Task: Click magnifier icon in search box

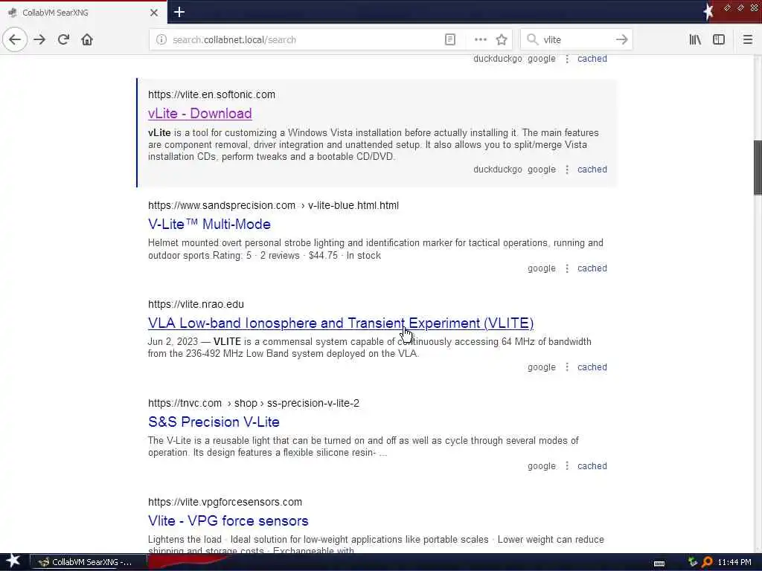Action: (532, 40)
